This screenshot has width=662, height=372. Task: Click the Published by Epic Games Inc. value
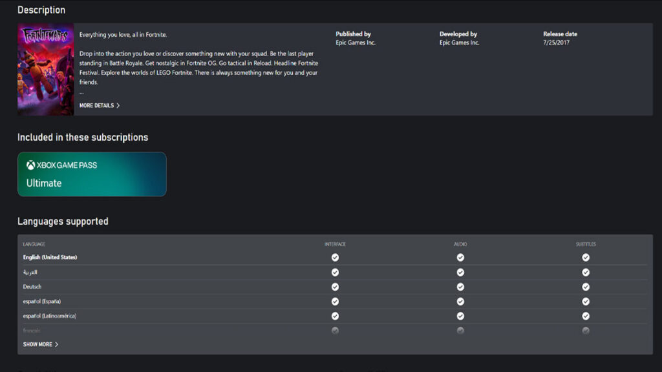coord(356,43)
